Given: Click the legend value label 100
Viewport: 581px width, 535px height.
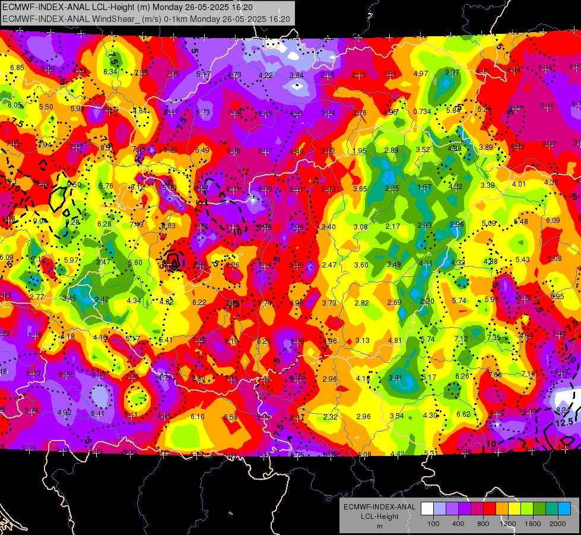Looking at the screenshot, I should coord(433,524).
